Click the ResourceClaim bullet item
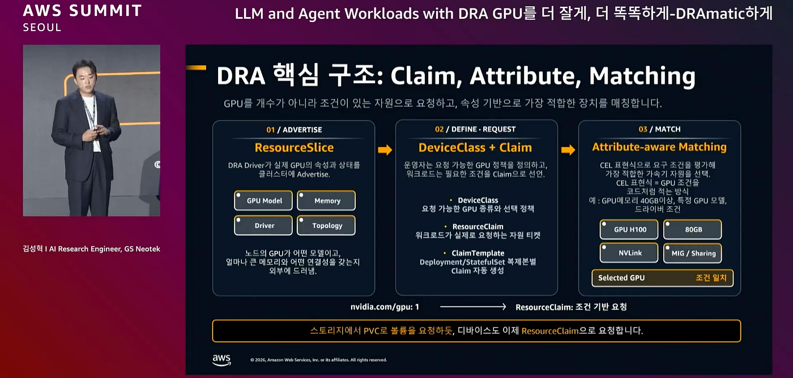This screenshot has height=378, width=793. [x=477, y=231]
